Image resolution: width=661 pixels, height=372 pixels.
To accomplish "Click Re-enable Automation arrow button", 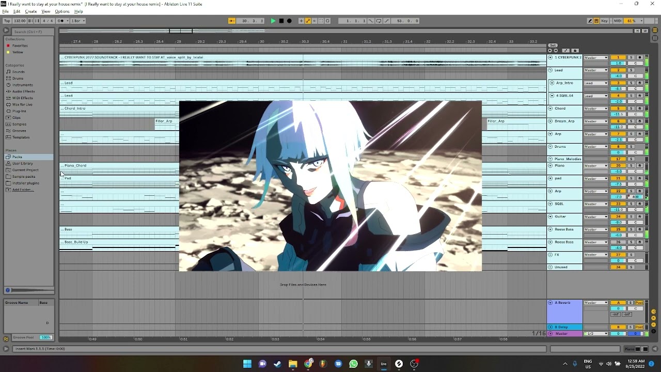I will tap(314, 21).
